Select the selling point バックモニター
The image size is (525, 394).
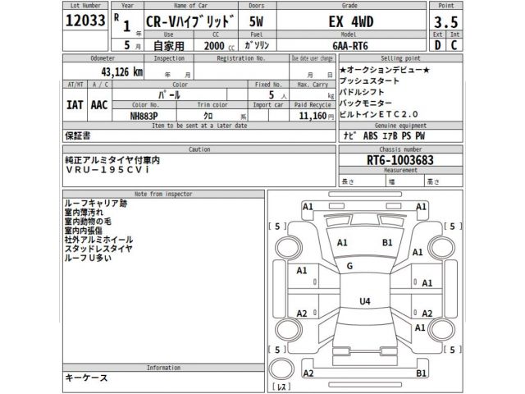pos(365,103)
